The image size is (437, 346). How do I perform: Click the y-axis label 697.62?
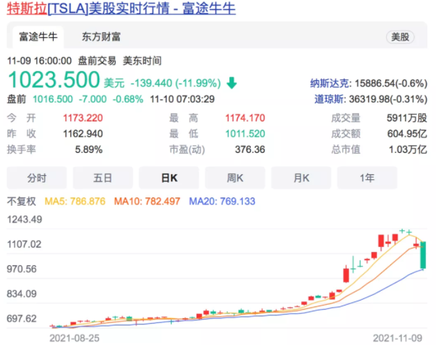point(22,318)
